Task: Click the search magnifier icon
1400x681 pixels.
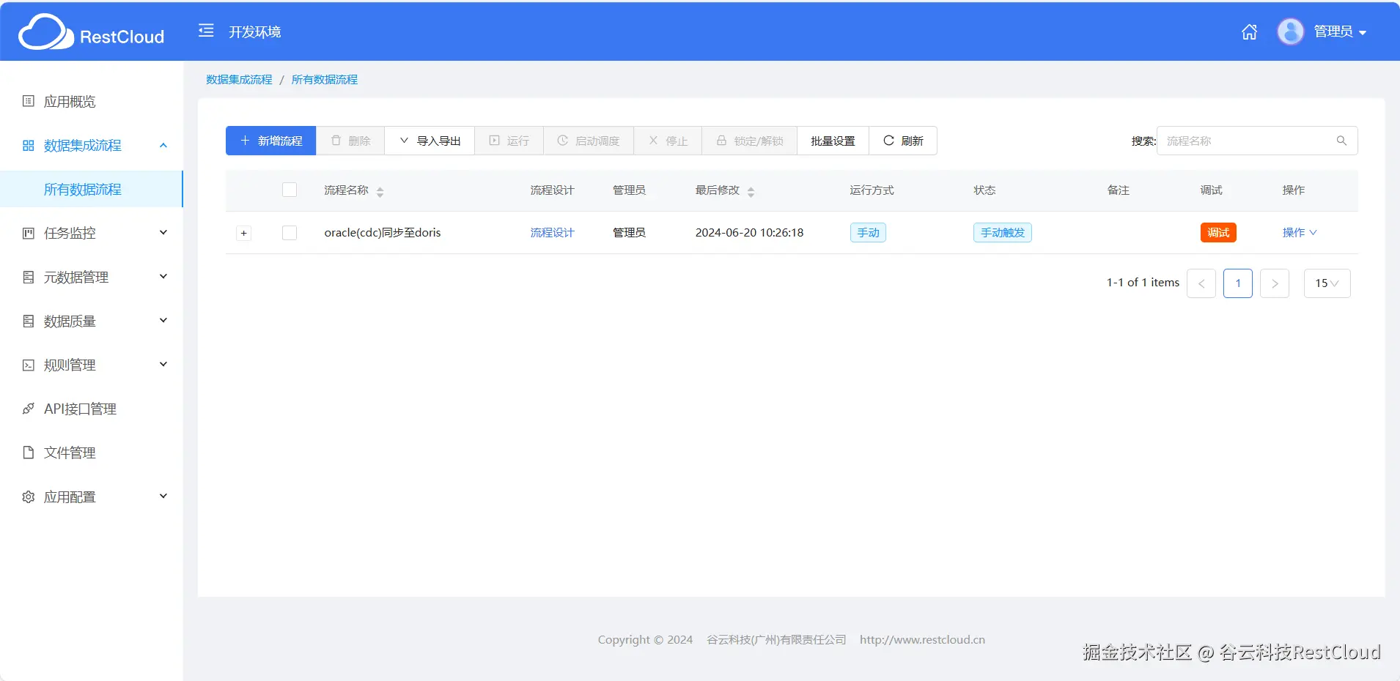Action: click(1341, 141)
